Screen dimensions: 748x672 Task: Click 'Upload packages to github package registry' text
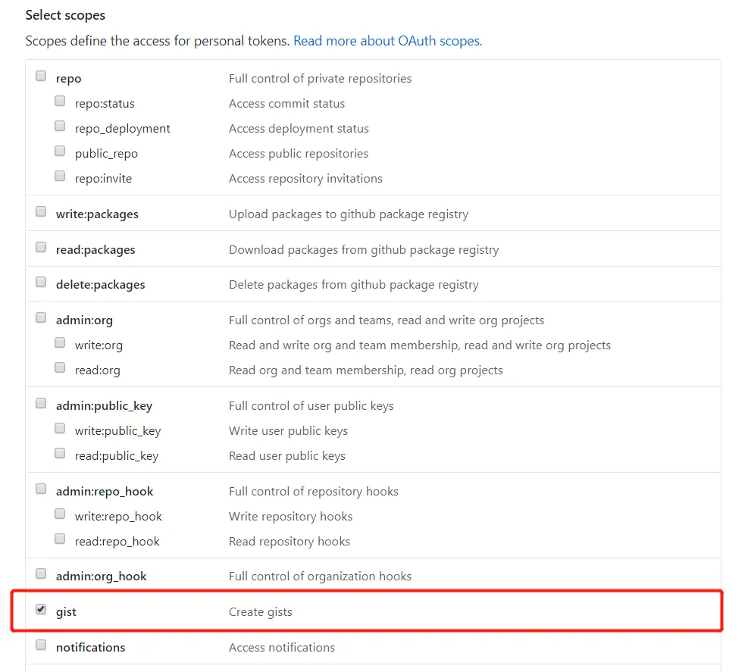point(349,214)
